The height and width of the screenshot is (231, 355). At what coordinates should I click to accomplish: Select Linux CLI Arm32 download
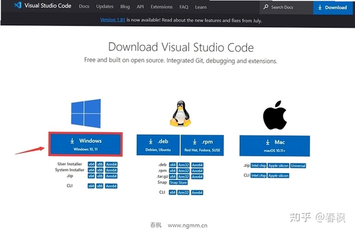tap(183, 192)
